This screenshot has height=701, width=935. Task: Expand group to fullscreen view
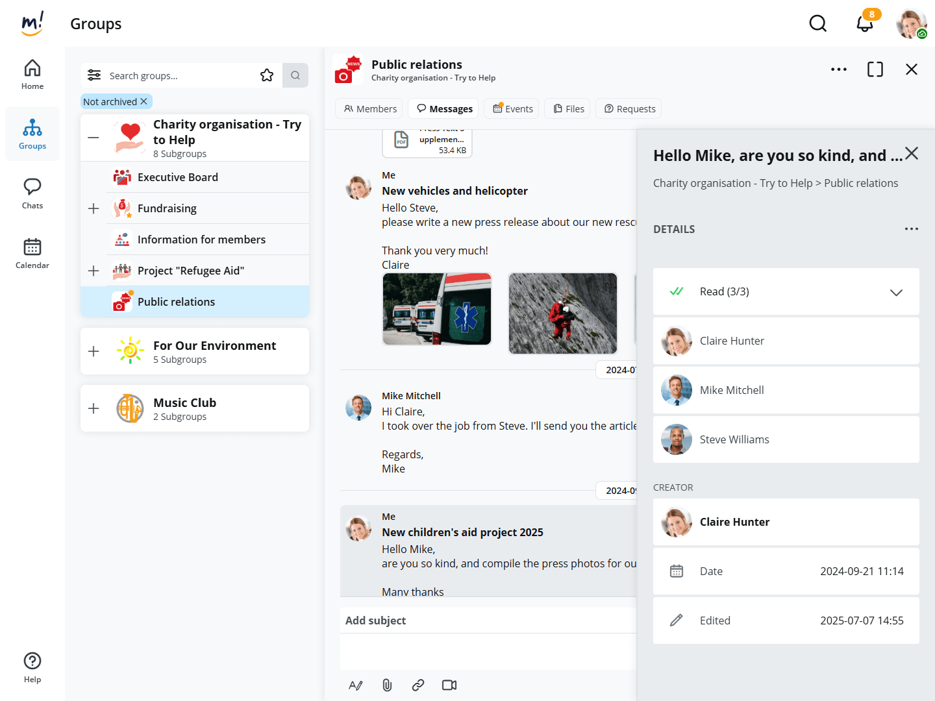[875, 69]
